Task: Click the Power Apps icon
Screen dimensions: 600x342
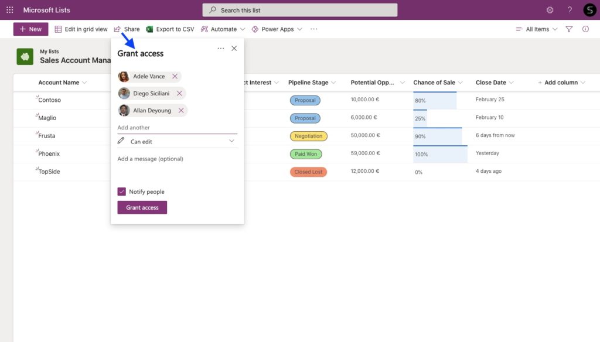Action: point(255,29)
